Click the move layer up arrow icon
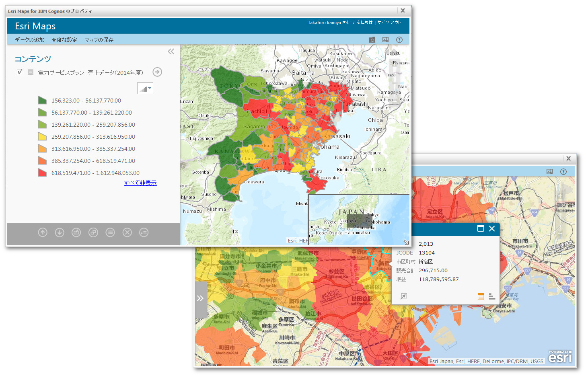The image size is (586, 376). coord(43,232)
